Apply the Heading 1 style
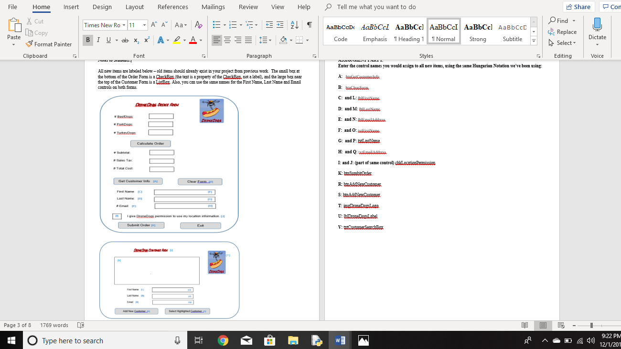Viewport: 621px width, 349px height. point(409,32)
